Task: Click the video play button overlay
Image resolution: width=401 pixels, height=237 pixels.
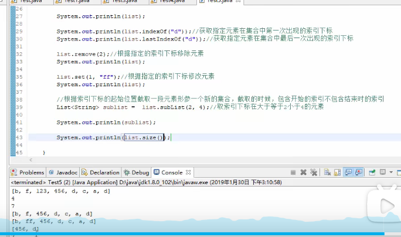Action: pos(387,206)
